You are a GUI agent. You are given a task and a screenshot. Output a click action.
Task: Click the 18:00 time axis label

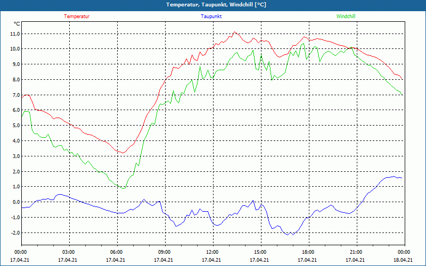[309, 252]
